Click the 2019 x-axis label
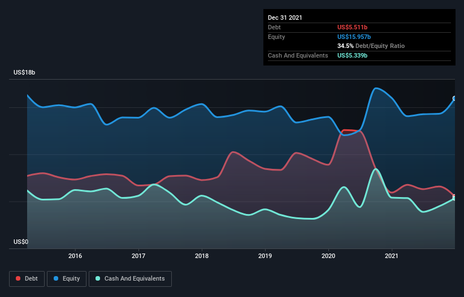464x297 pixels. (265, 256)
